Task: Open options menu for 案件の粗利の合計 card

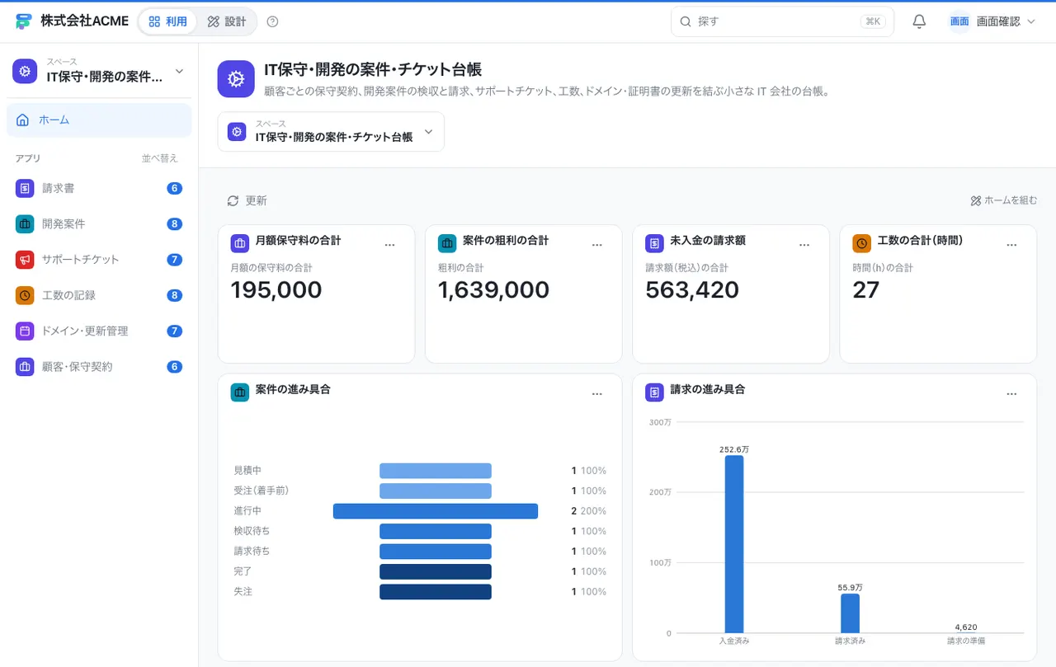Action: tap(597, 245)
